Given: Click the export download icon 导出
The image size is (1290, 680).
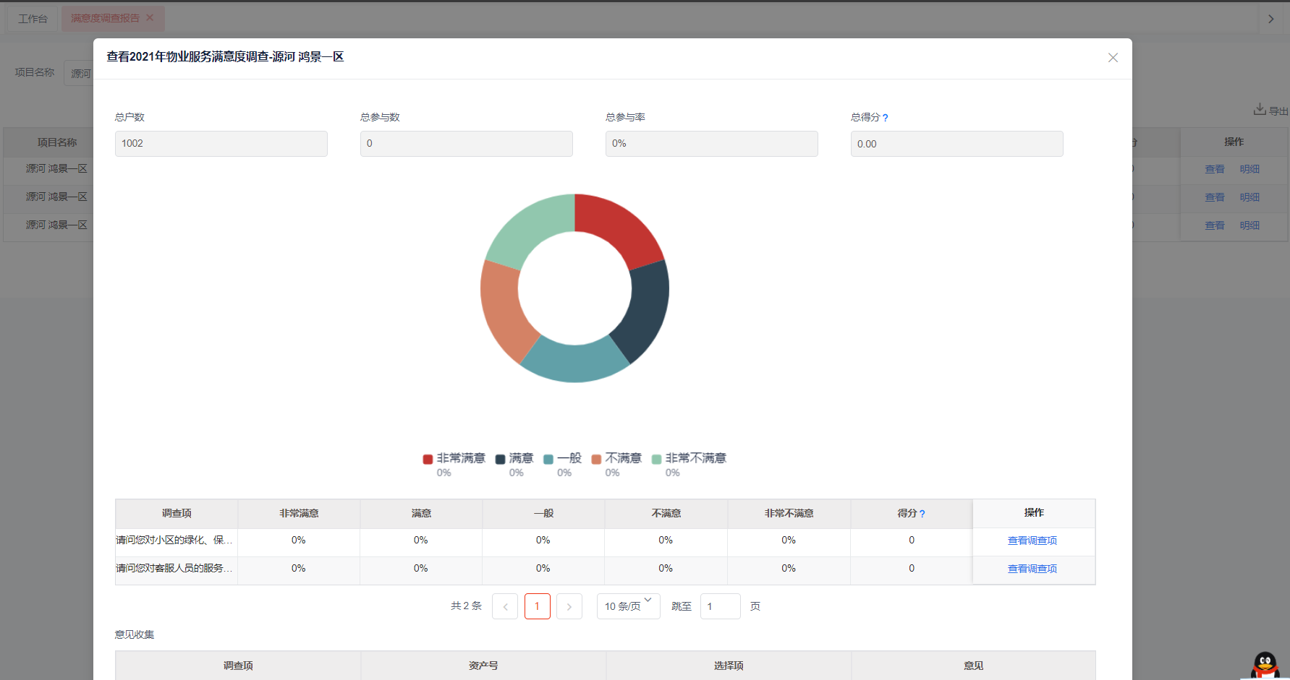Looking at the screenshot, I should pos(1260,109).
